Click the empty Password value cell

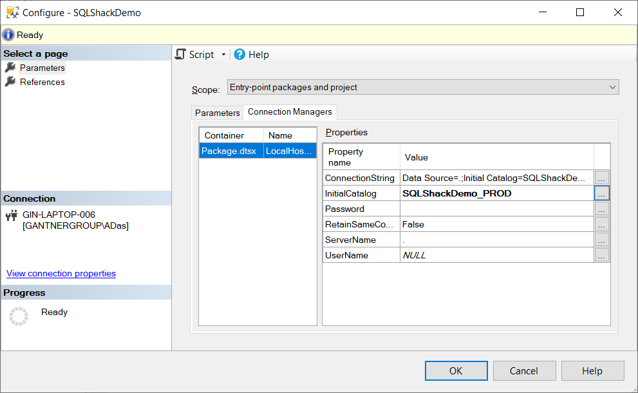[x=497, y=209]
